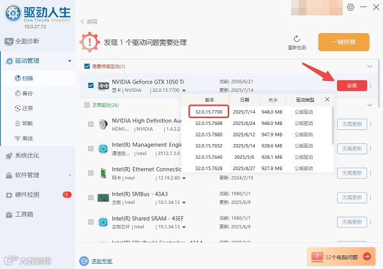Open more options for GTX 1050 Ti row
Screen dimensions: 383x269
point(370,85)
